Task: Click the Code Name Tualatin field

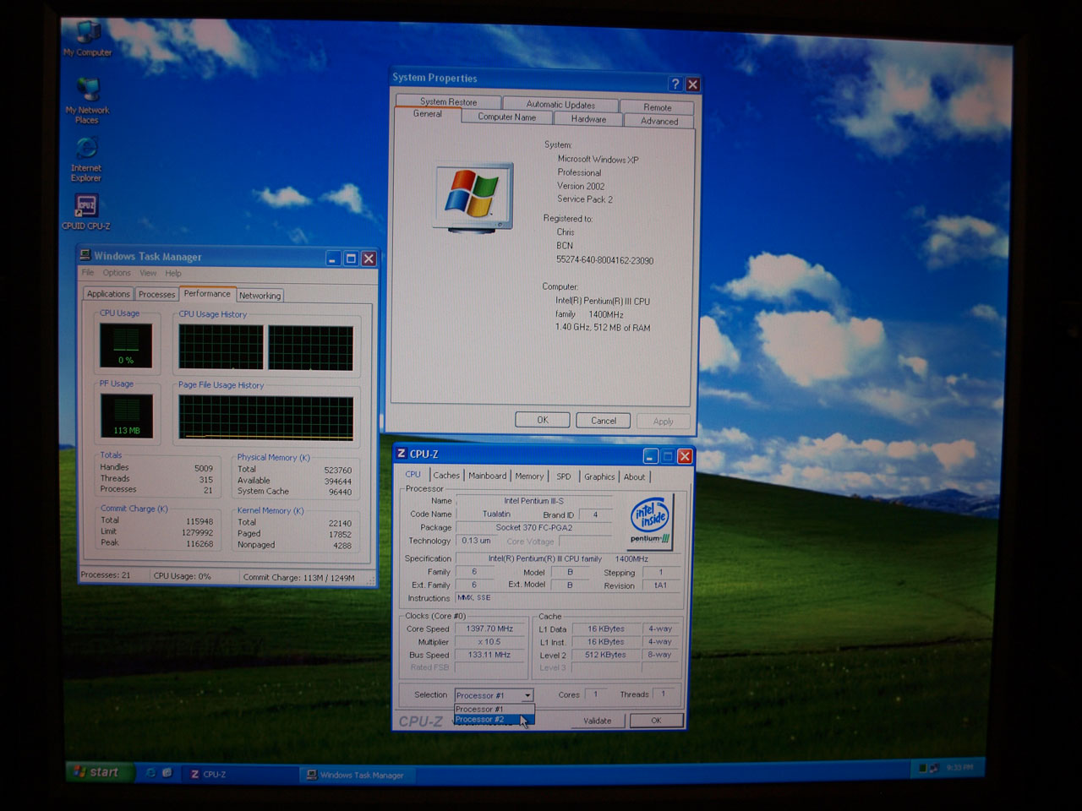Action: [x=496, y=514]
